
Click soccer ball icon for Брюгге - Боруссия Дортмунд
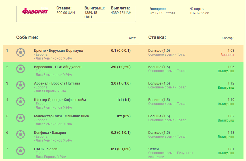point(21,53)
